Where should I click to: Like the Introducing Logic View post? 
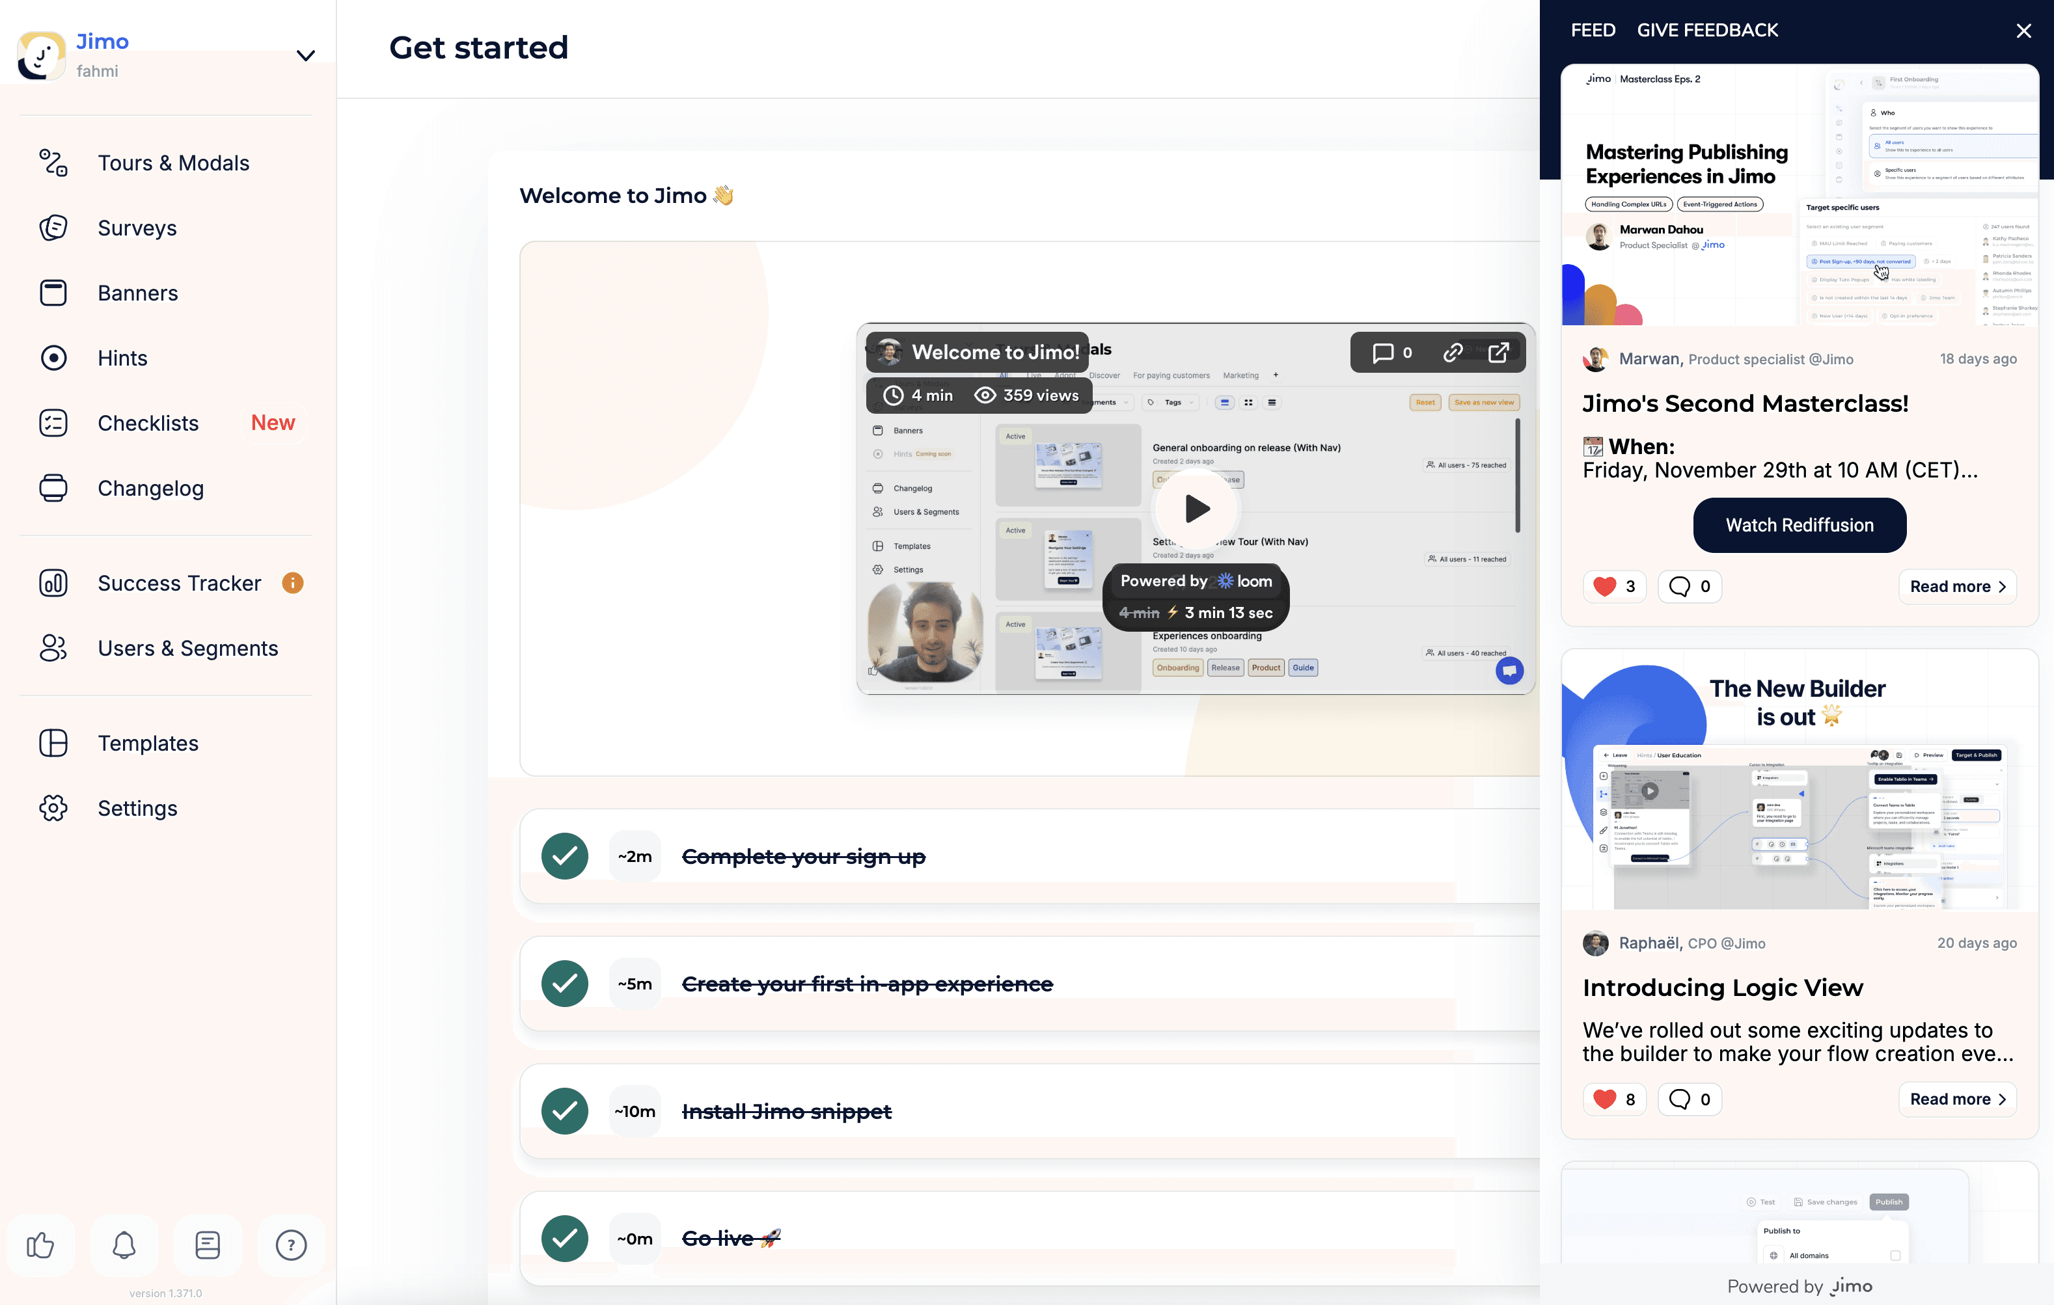pos(1614,1099)
